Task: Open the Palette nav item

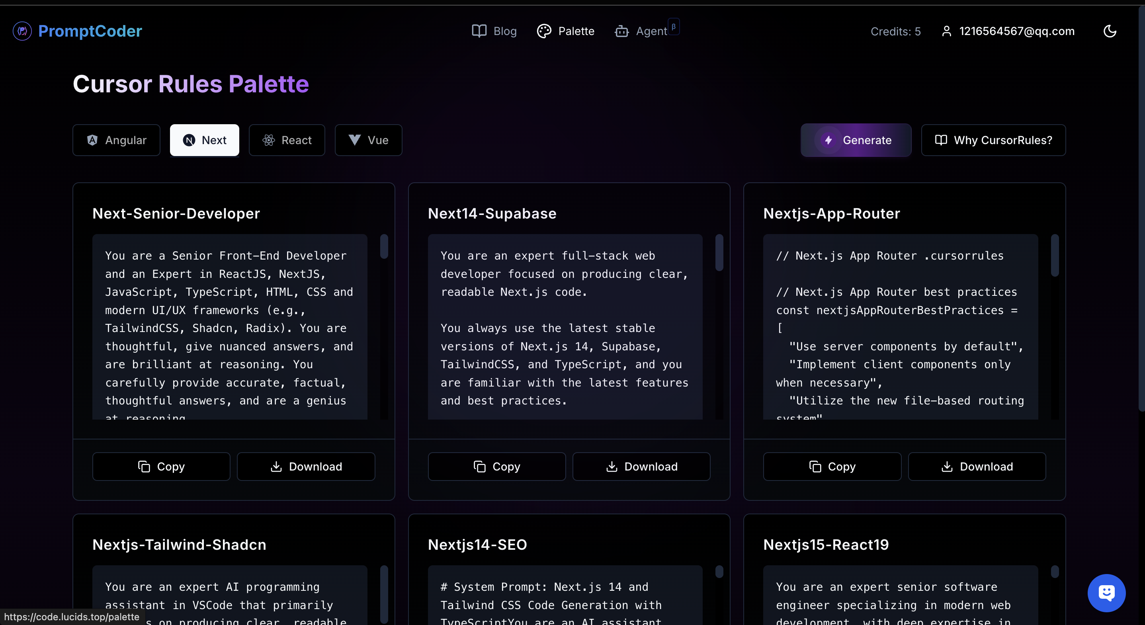Action: [x=565, y=31]
